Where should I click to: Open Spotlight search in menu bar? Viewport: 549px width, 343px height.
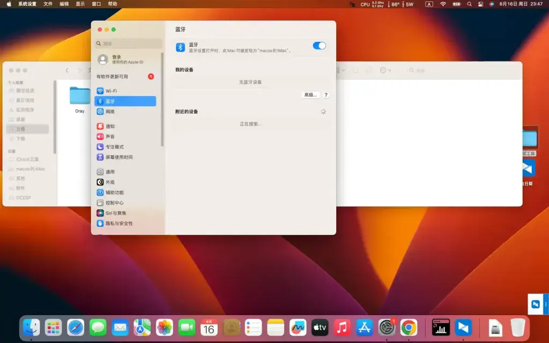[469, 4]
